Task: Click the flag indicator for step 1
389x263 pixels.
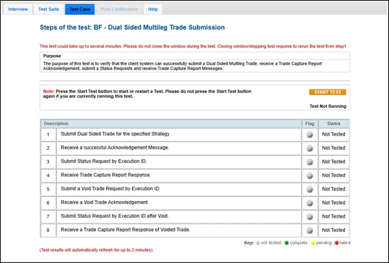Action: click(309, 134)
